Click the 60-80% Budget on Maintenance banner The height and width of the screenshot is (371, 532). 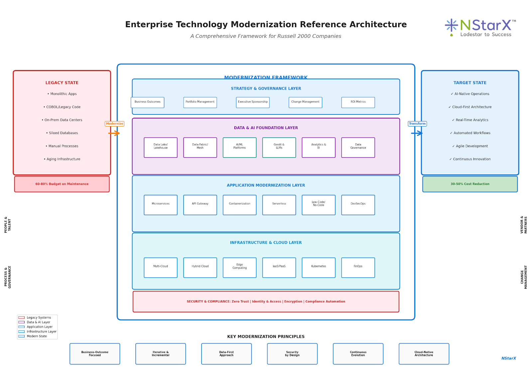pos(62,184)
